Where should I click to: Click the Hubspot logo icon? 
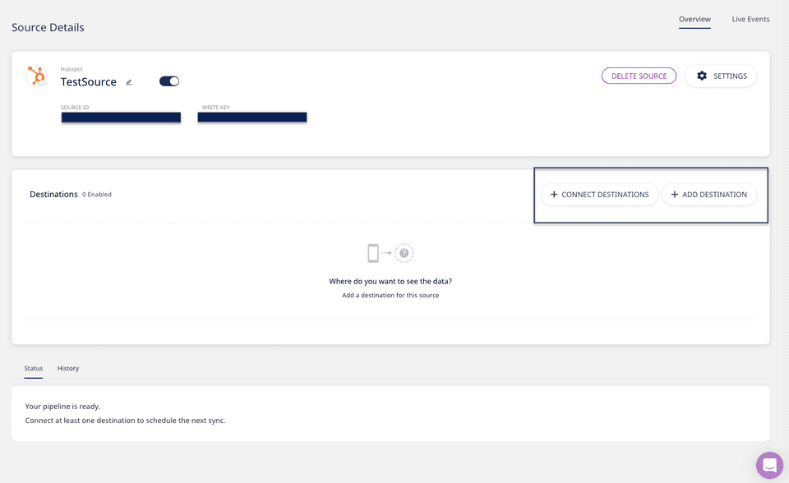[x=36, y=76]
